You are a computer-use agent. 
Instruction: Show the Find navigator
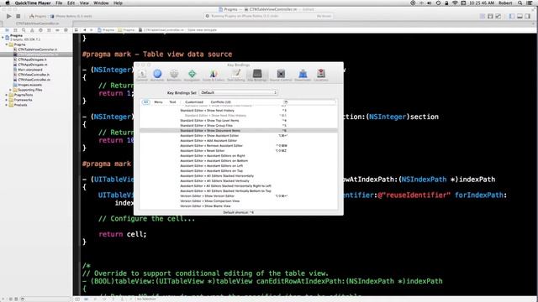pos(24,30)
